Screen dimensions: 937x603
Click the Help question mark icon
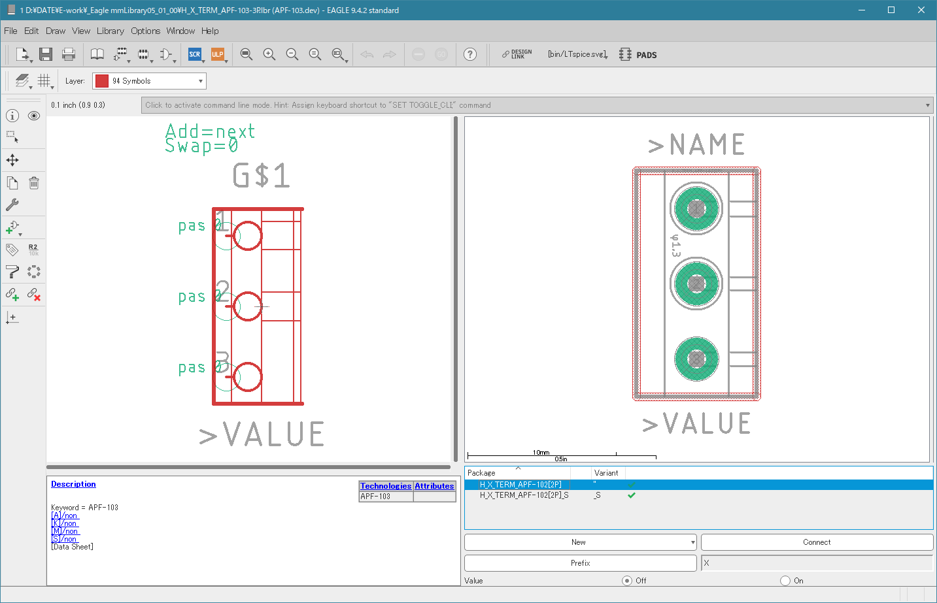470,54
